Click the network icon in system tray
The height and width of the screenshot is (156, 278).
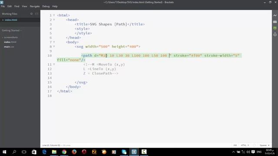pyautogui.click(x=243, y=152)
